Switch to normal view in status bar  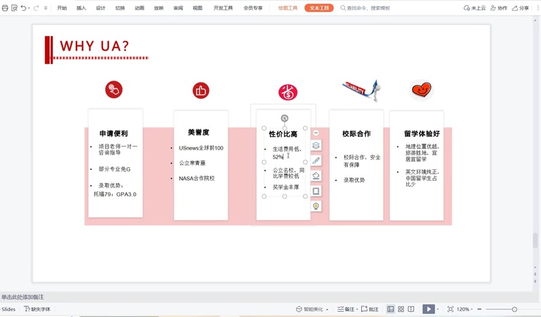pyautogui.click(x=390, y=309)
